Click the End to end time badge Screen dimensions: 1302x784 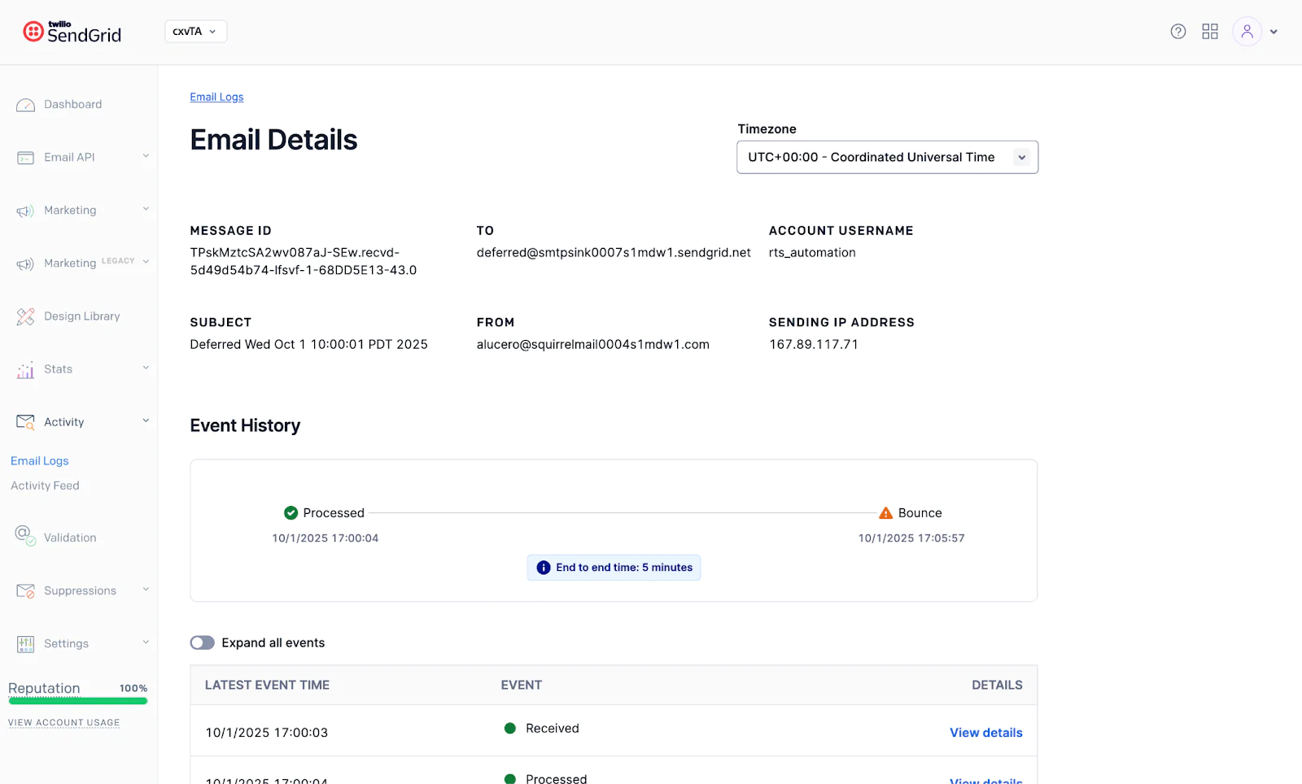(614, 567)
